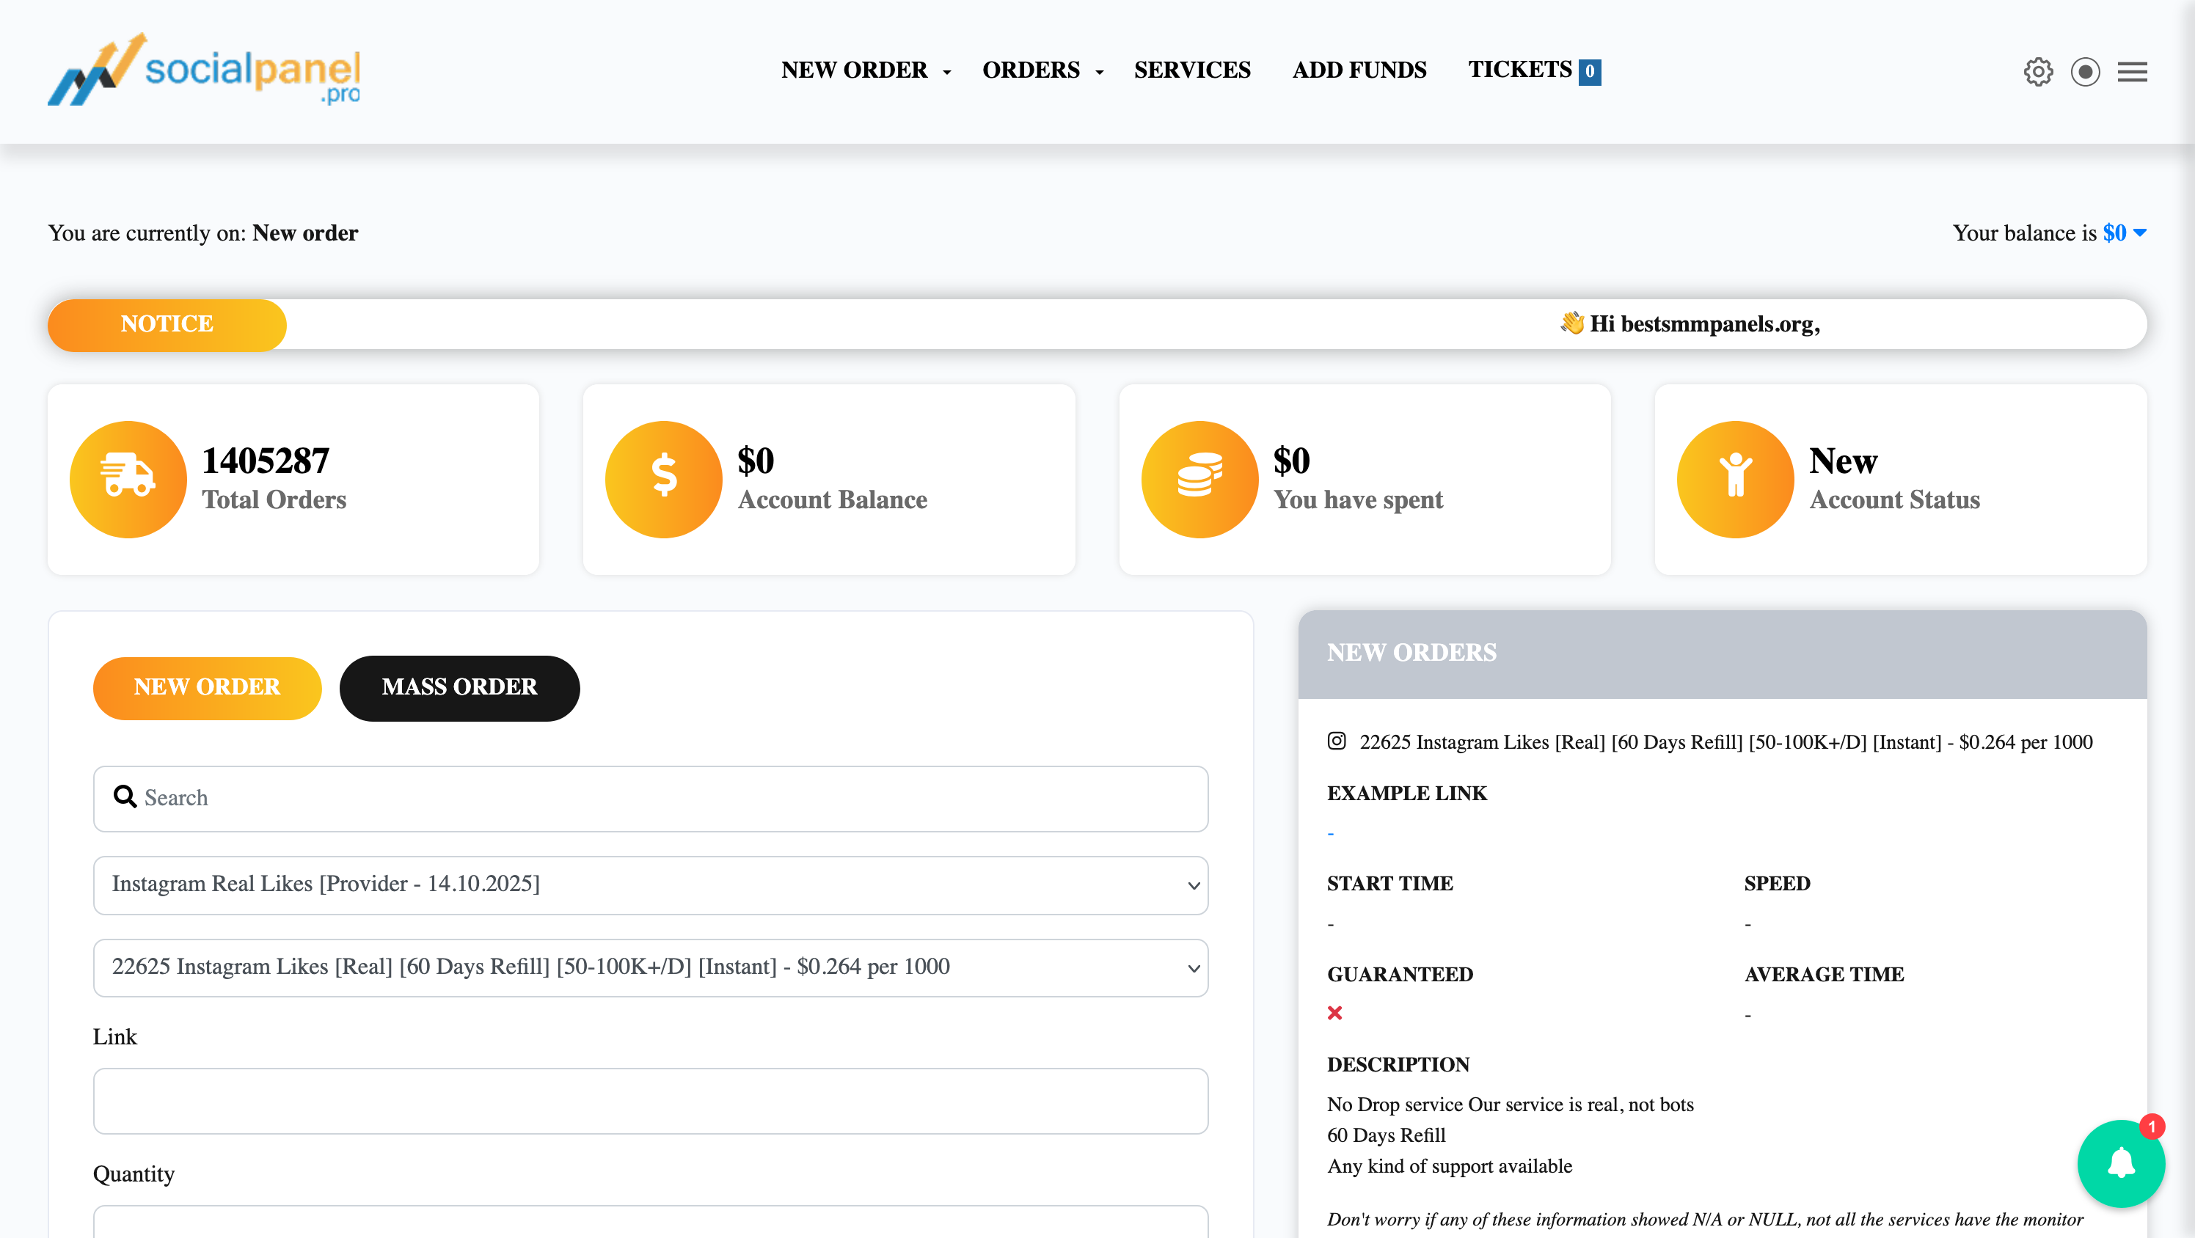2195x1238 pixels.
Task: Click the Total Orders truck icon
Action: click(x=128, y=479)
